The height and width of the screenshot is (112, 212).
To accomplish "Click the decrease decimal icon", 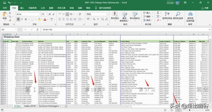I will click(x=106, y=19).
